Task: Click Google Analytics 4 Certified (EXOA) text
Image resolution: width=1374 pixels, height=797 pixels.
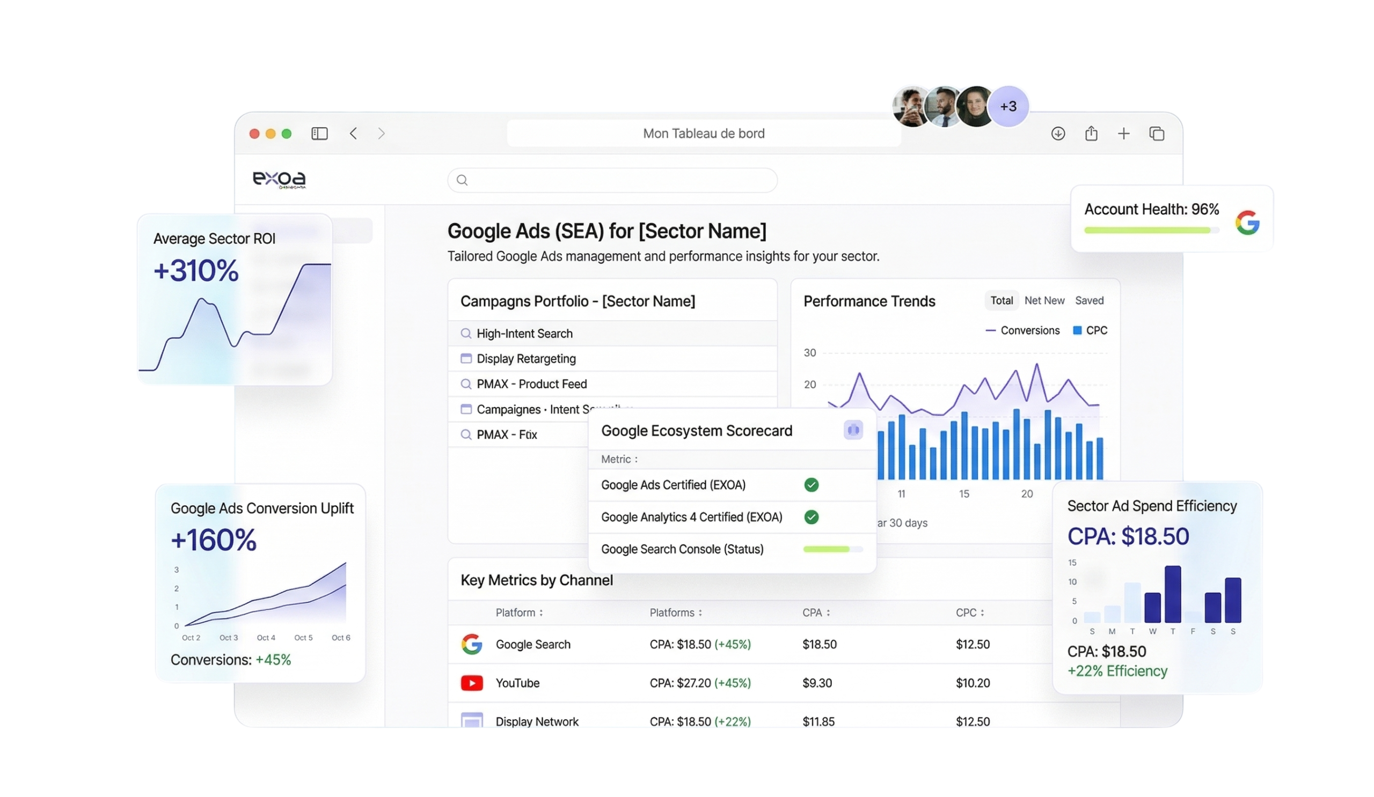Action: point(691,516)
